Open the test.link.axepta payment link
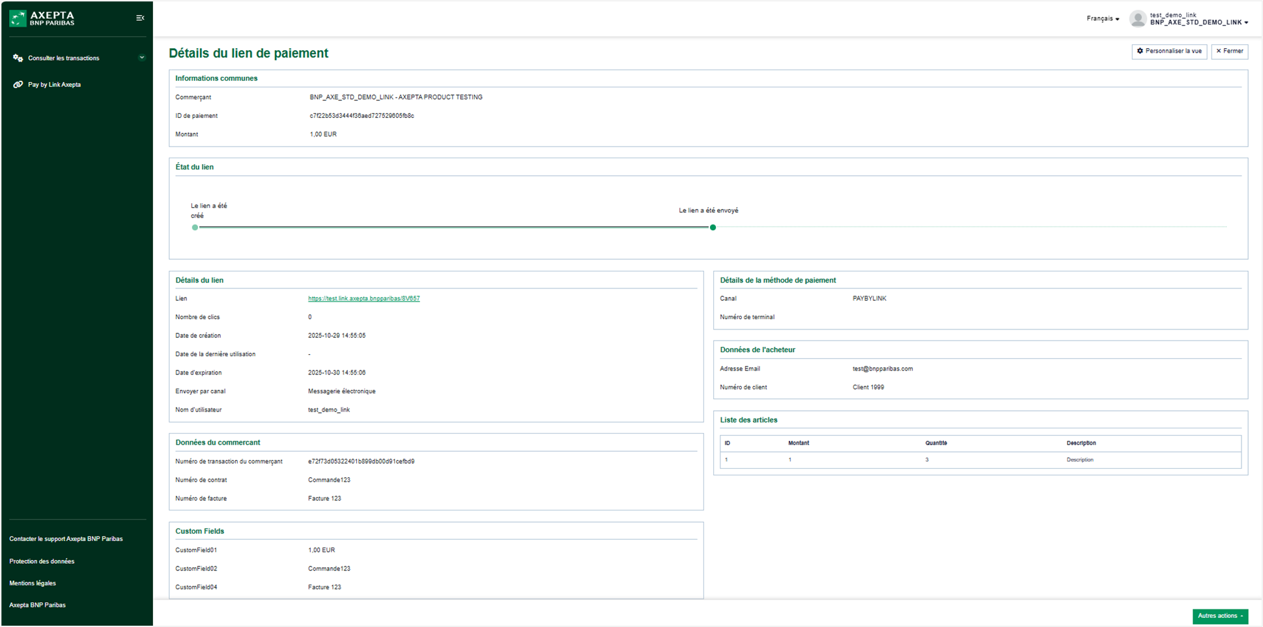1263x627 pixels. 363,299
